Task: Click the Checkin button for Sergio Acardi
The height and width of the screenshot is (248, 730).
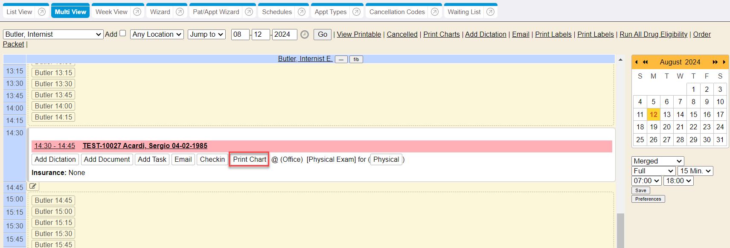Action: [212, 159]
